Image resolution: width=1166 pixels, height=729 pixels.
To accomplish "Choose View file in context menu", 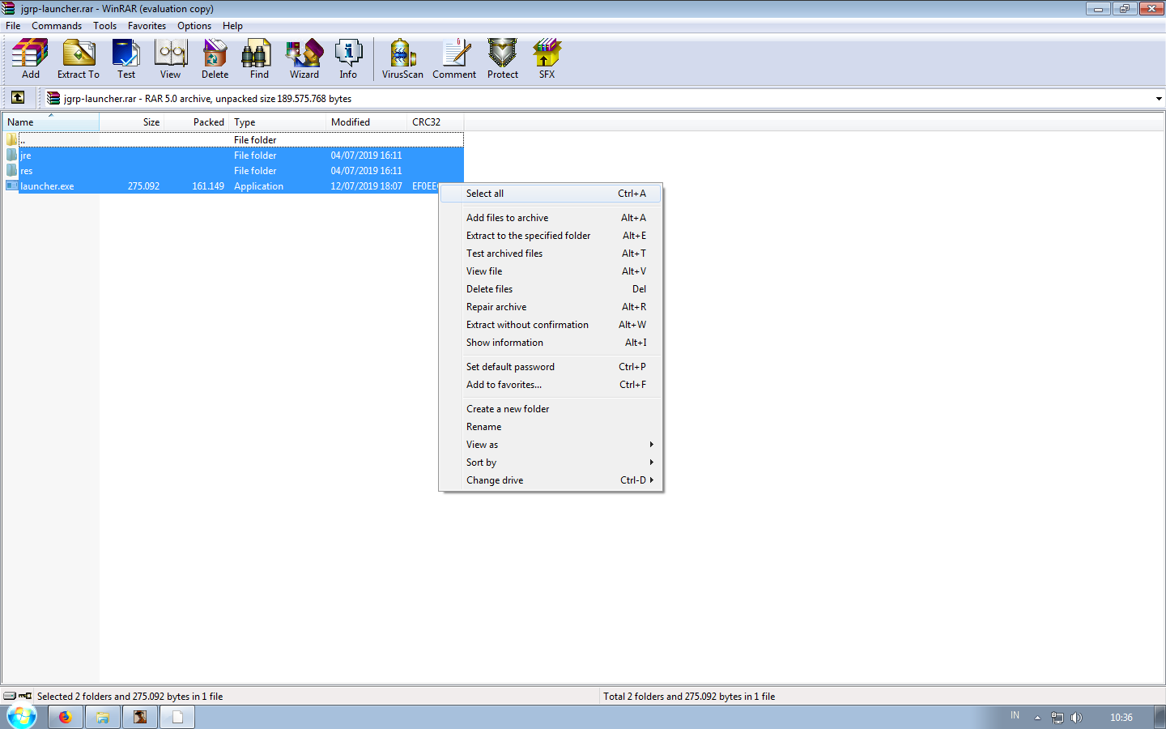I will click(551, 271).
